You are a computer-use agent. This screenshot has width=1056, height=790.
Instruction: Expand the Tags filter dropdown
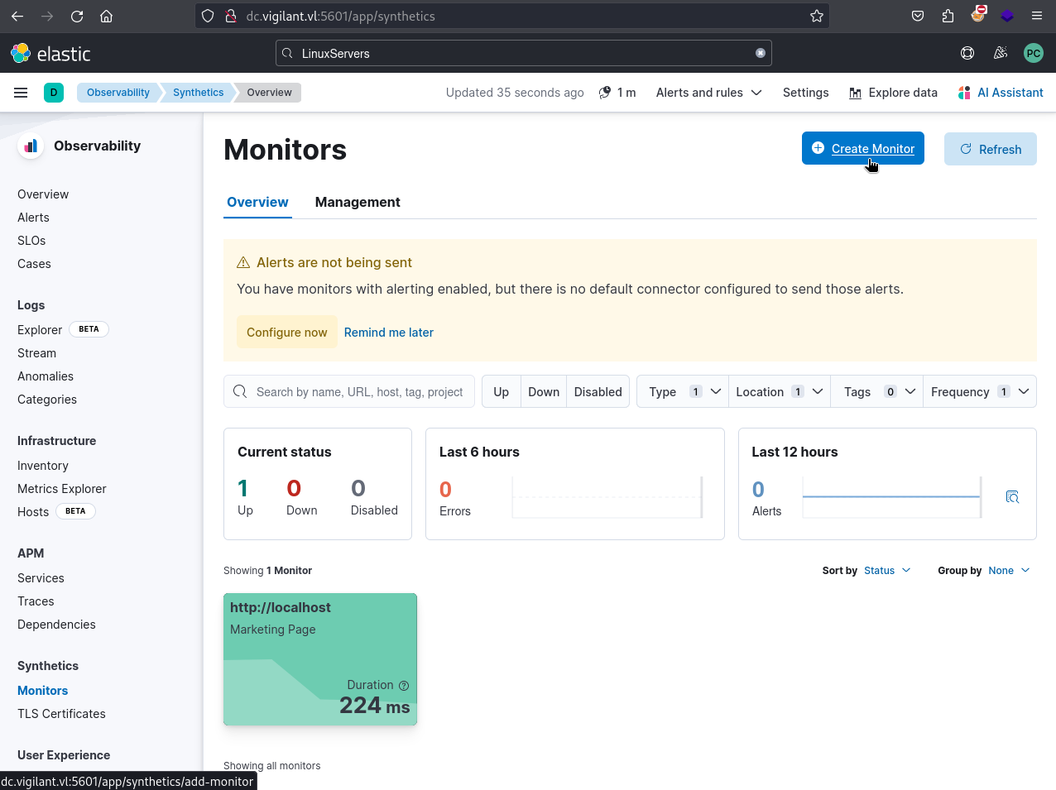click(x=878, y=392)
